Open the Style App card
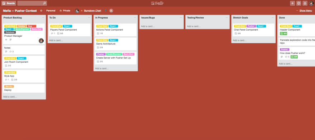Viewport: 315px width, 140px height. (23, 76)
